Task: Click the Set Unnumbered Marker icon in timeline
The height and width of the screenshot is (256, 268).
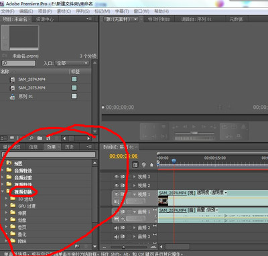Action: click(x=144, y=165)
